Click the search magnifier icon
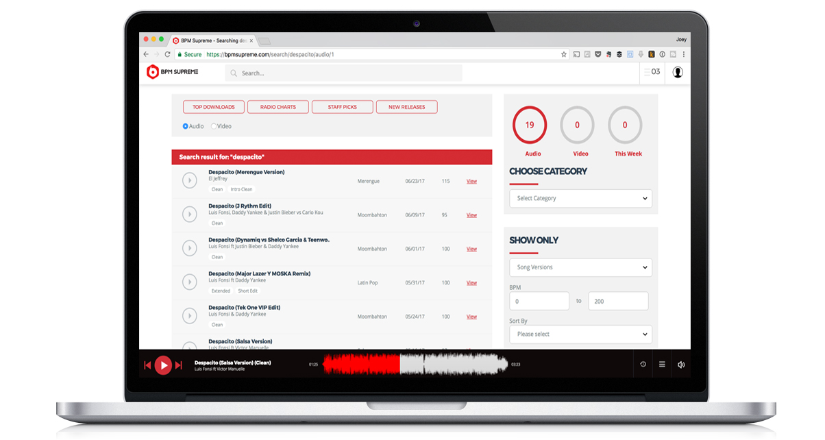This screenshot has height=440, width=825. coord(234,73)
